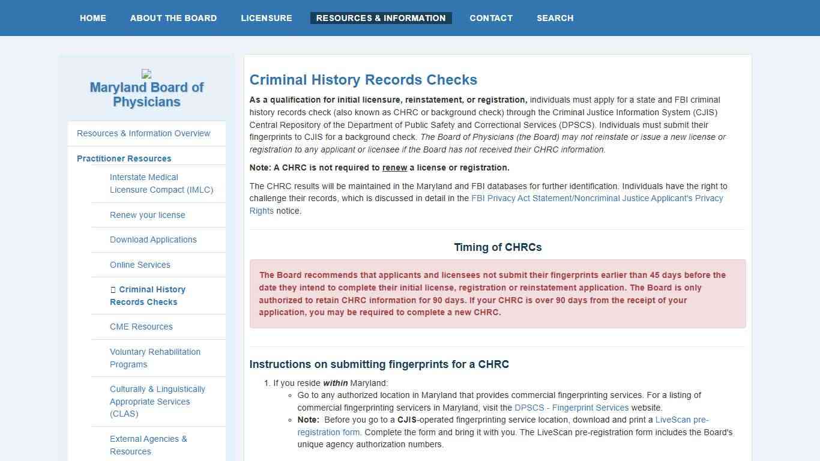
Task: Open the ABOUT THE BOARD menu
Action: (173, 18)
